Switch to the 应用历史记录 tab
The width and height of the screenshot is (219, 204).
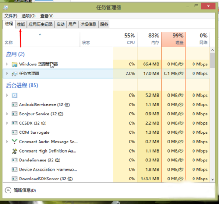click(41, 24)
